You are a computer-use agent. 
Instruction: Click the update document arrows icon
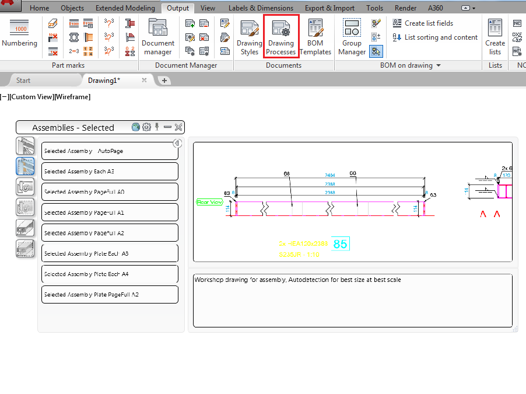(x=225, y=51)
